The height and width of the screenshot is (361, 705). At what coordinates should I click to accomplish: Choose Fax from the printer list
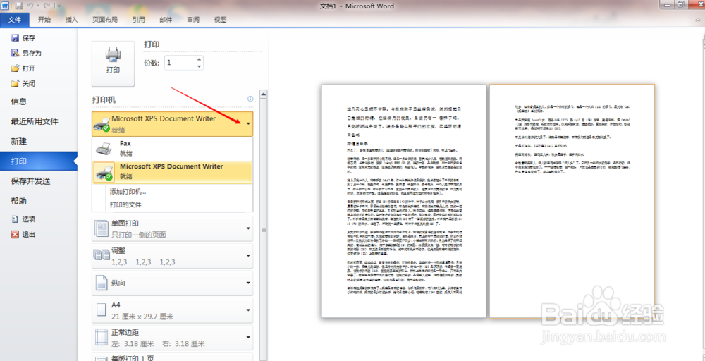click(x=173, y=148)
